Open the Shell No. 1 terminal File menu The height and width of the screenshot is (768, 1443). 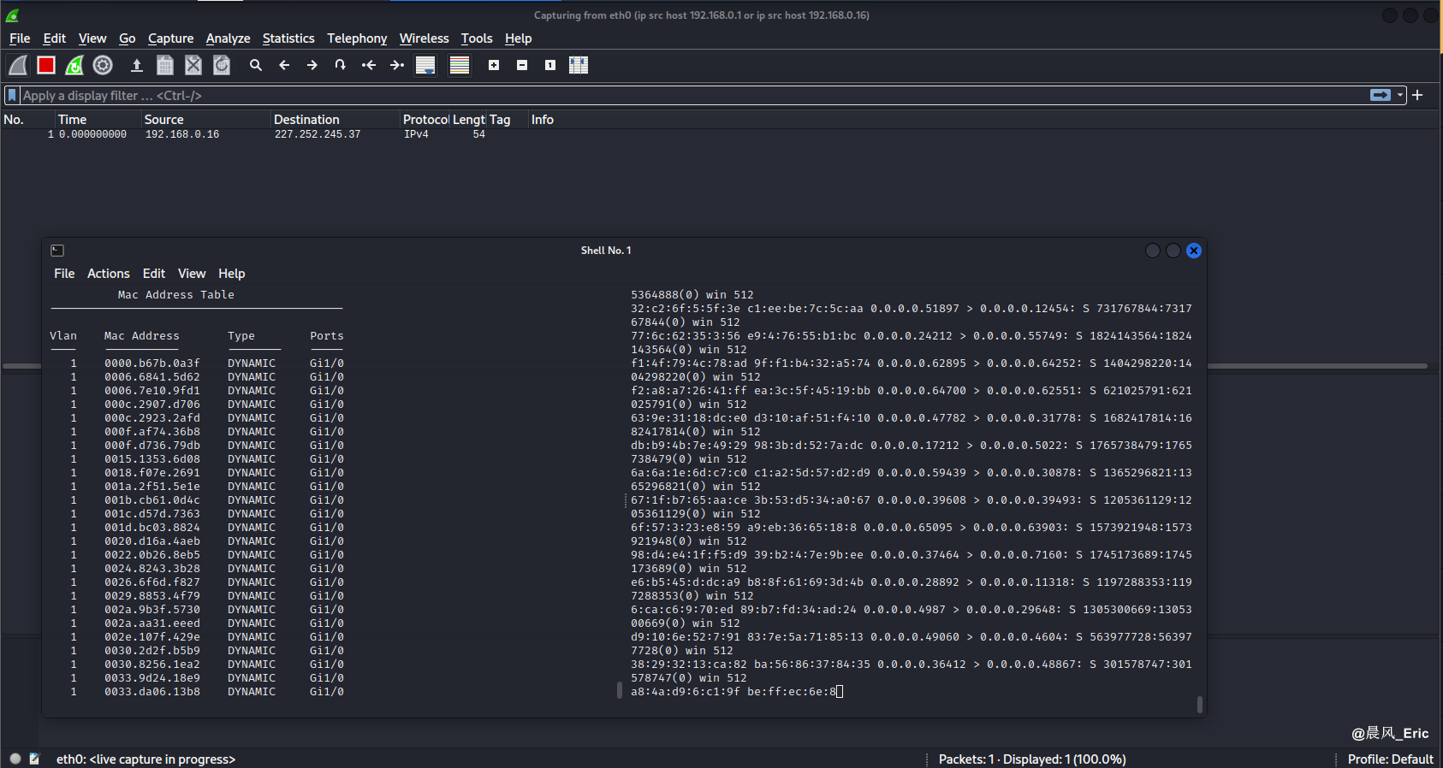(64, 274)
